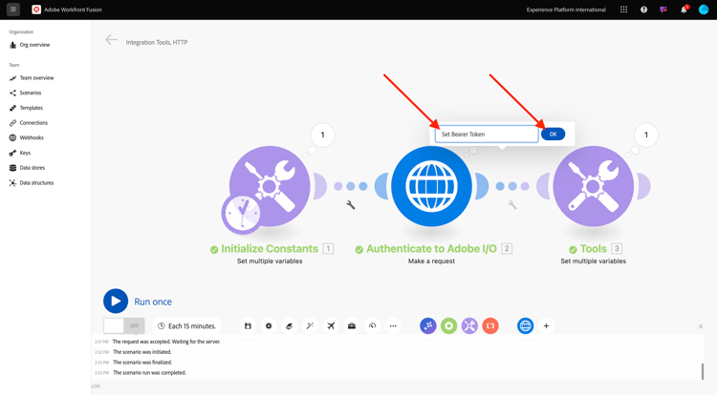Viewport: 717px width, 395px height.
Task: Click the Initialize Constants label
Action: [270, 249]
